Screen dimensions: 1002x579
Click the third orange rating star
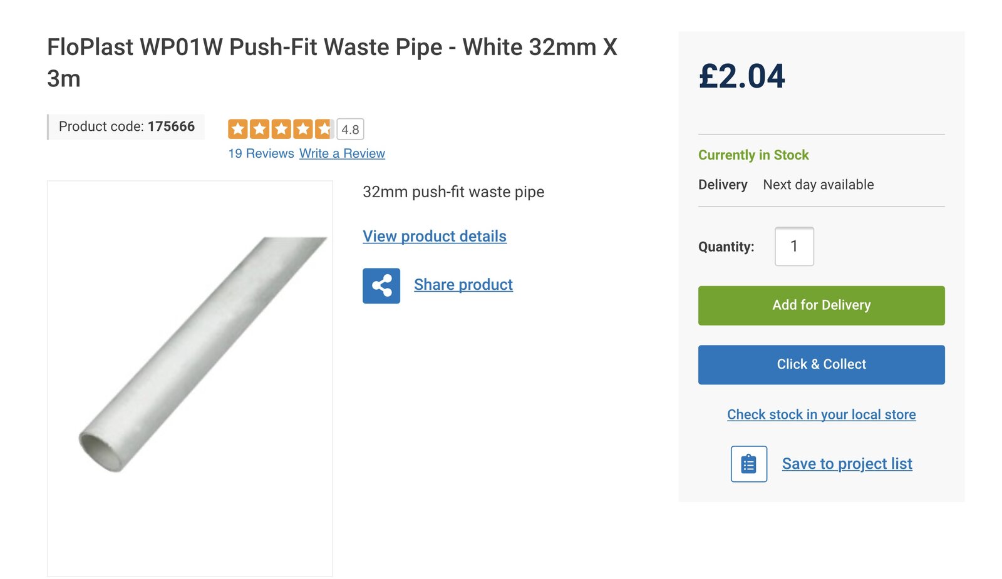[281, 130]
